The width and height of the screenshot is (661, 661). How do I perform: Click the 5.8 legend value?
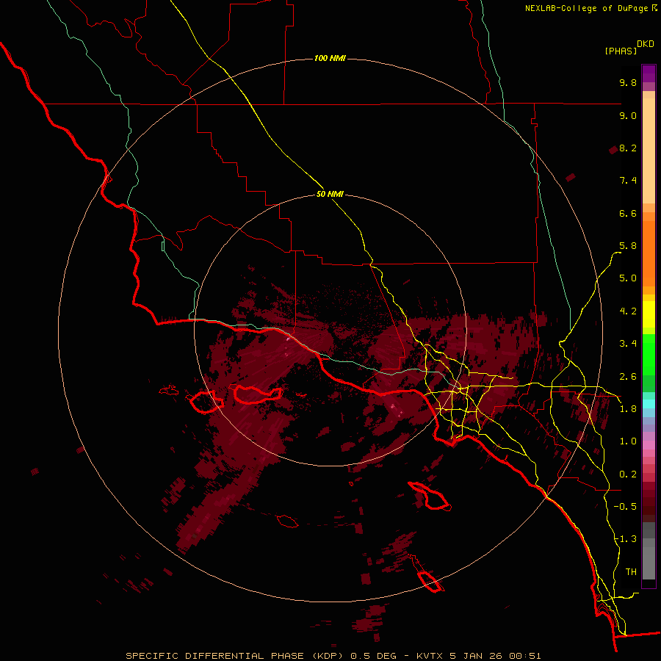(628, 246)
